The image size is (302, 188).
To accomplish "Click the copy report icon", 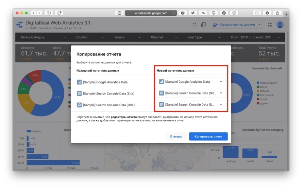I will pyautogui.click(x=203, y=25).
